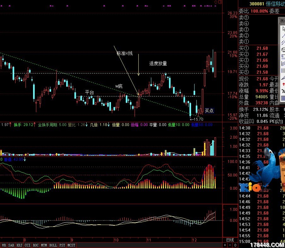Zoom out chart with minus button
This screenshot has height=248, width=285.
pos(230,245)
